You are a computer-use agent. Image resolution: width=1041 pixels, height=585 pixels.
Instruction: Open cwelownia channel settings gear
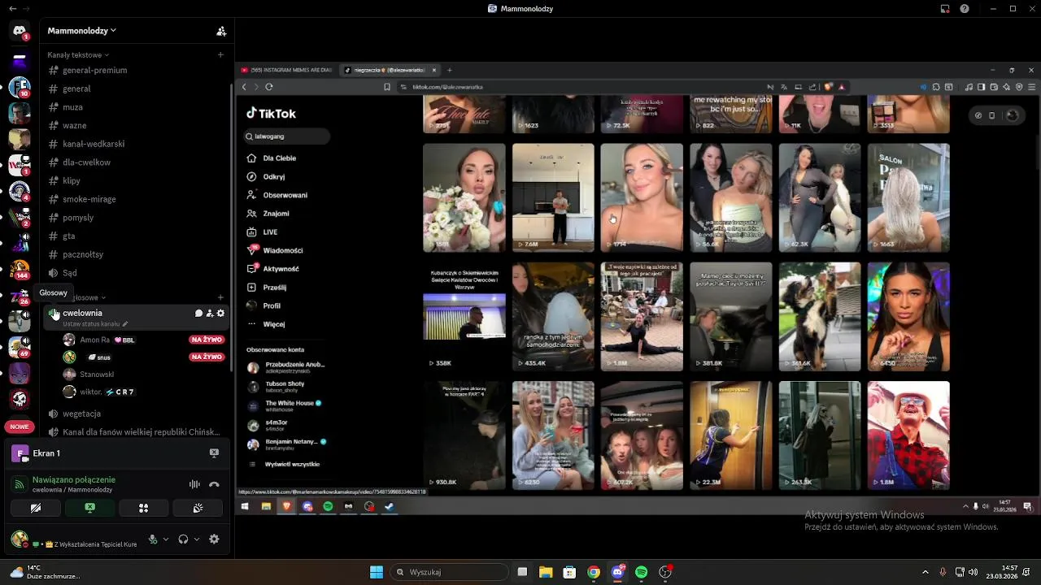click(x=220, y=313)
